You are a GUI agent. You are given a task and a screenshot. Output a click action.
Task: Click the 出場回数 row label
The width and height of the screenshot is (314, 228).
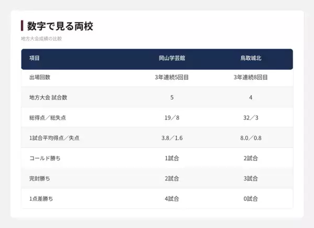pos(40,77)
